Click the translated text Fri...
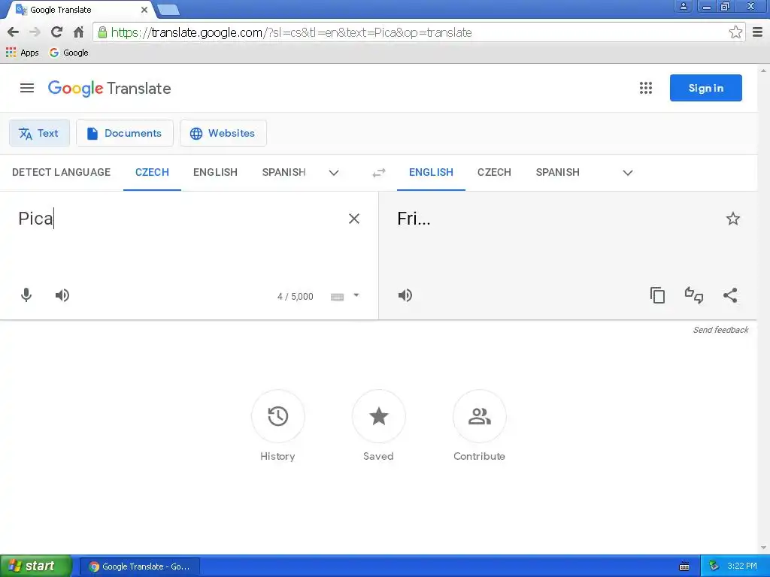This screenshot has width=770, height=577. pyautogui.click(x=414, y=219)
